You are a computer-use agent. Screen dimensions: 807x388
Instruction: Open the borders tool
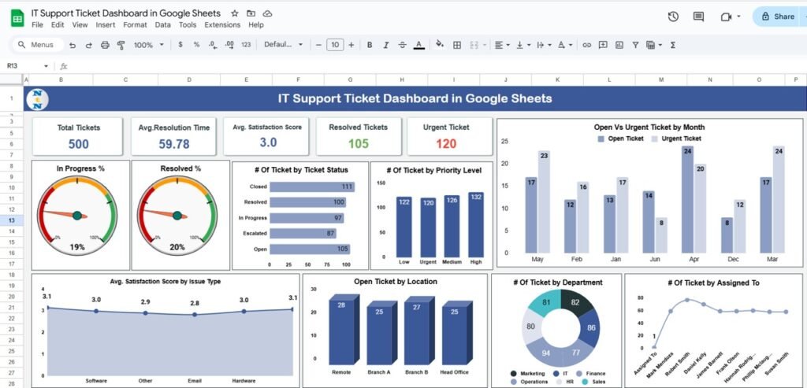456,45
